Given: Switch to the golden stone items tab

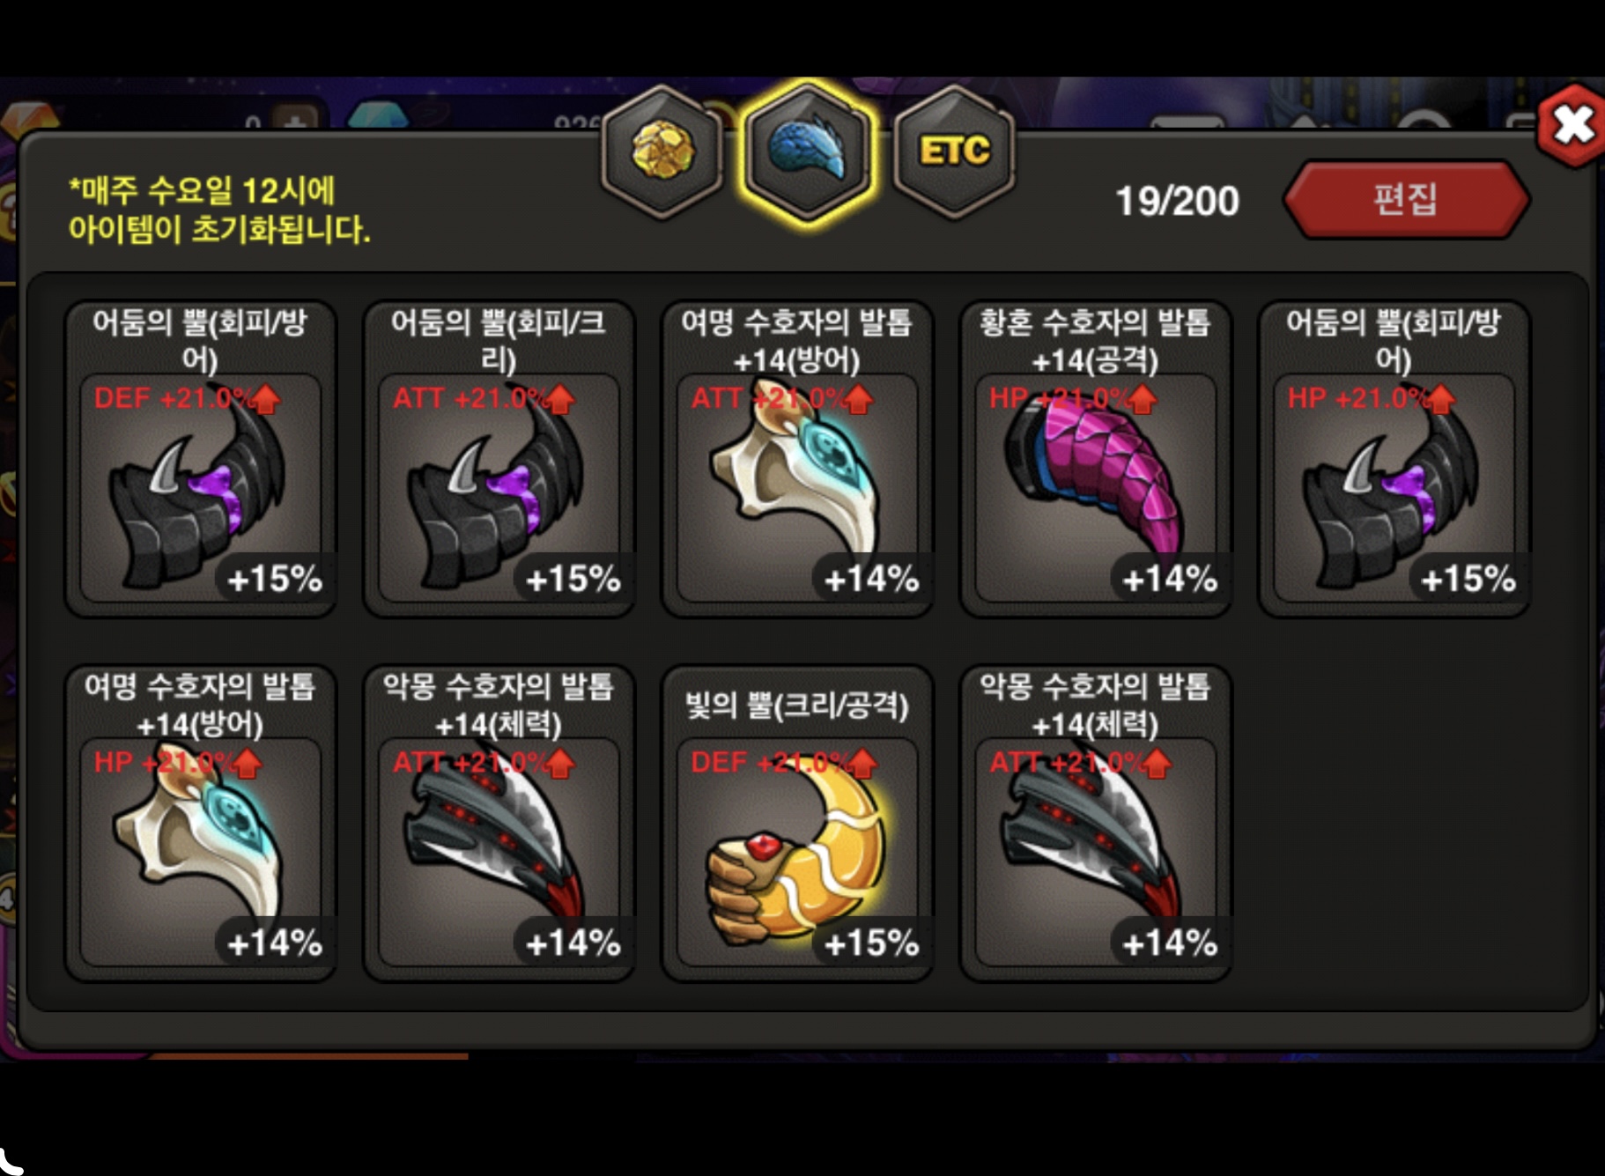Looking at the screenshot, I should (x=662, y=152).
